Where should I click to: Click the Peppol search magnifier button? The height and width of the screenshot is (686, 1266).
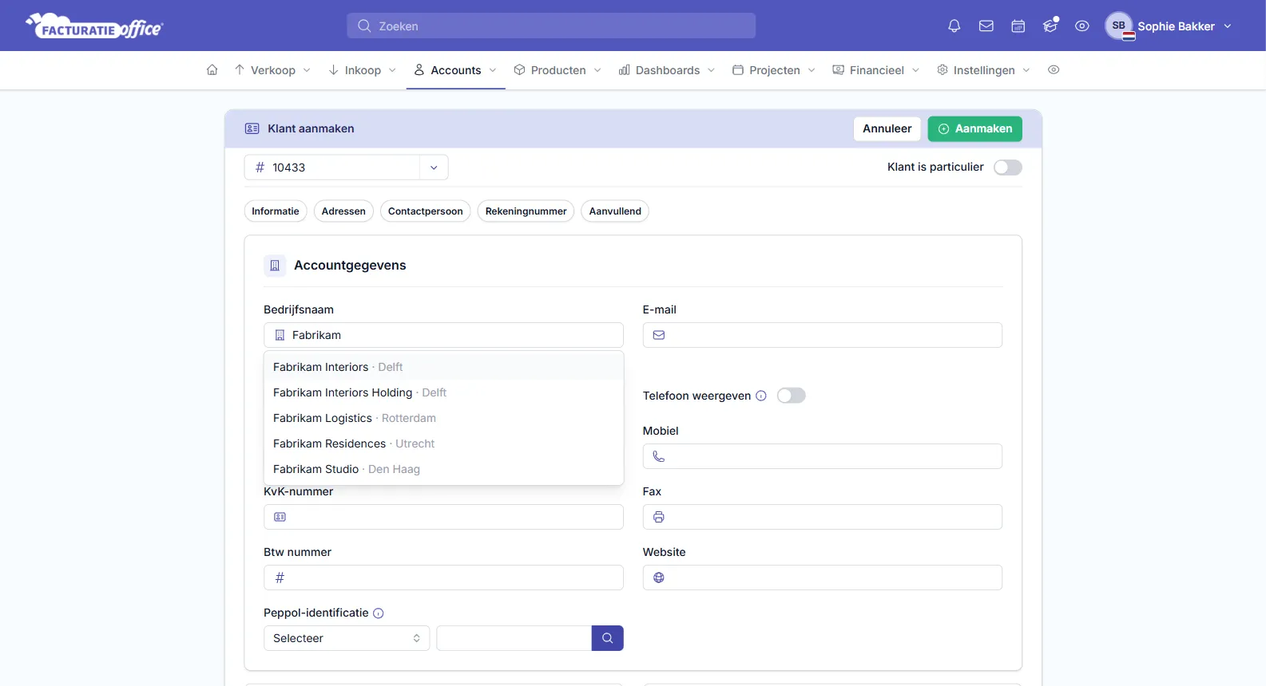coord(607,638)
